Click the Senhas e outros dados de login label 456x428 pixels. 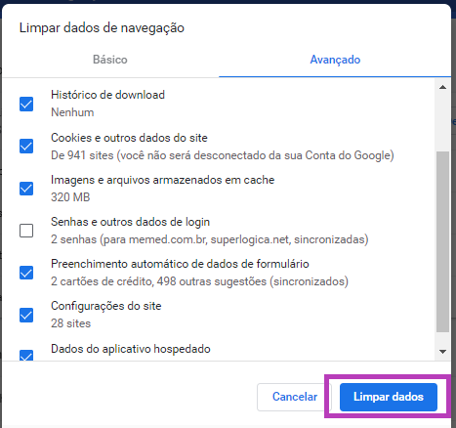130,222
